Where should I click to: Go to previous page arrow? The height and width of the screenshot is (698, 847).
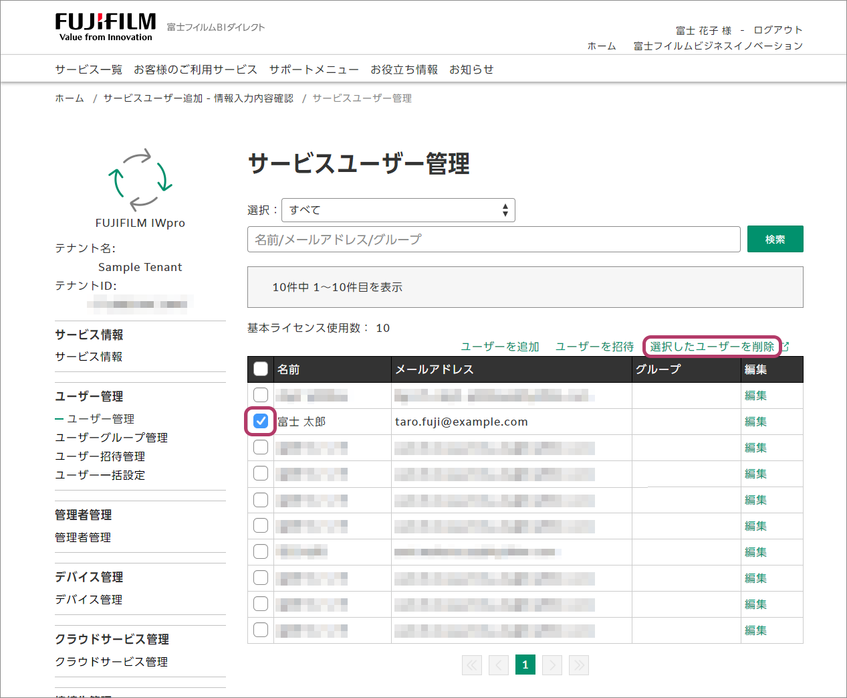(x=499, y=665)
